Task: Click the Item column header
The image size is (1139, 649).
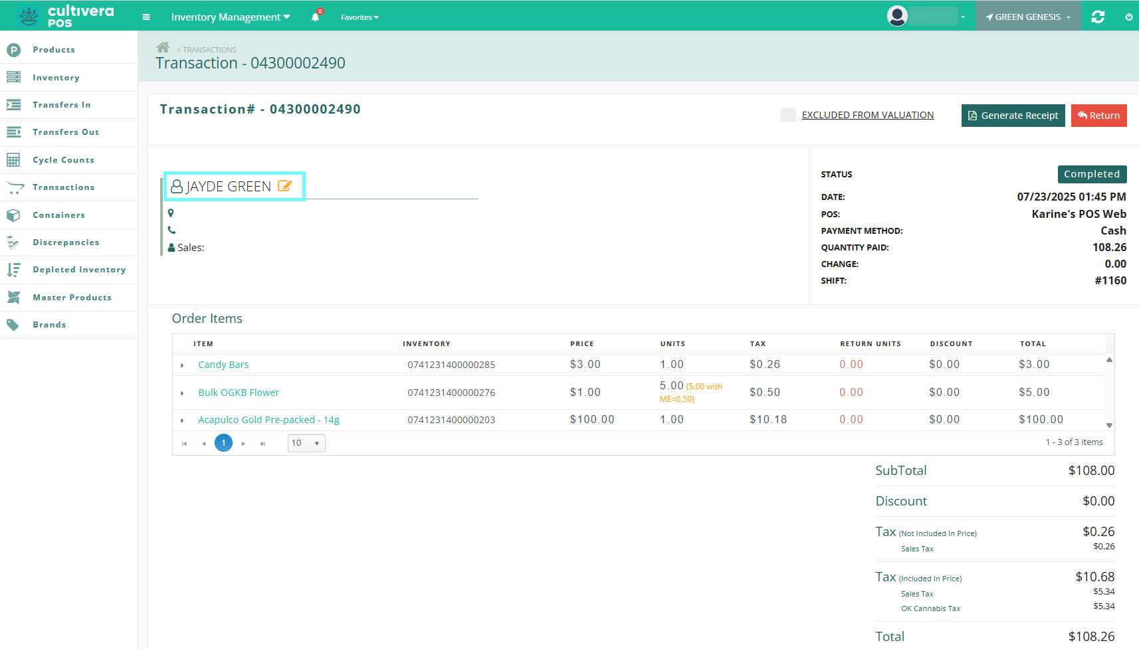Action: click(x=203, y=344)
